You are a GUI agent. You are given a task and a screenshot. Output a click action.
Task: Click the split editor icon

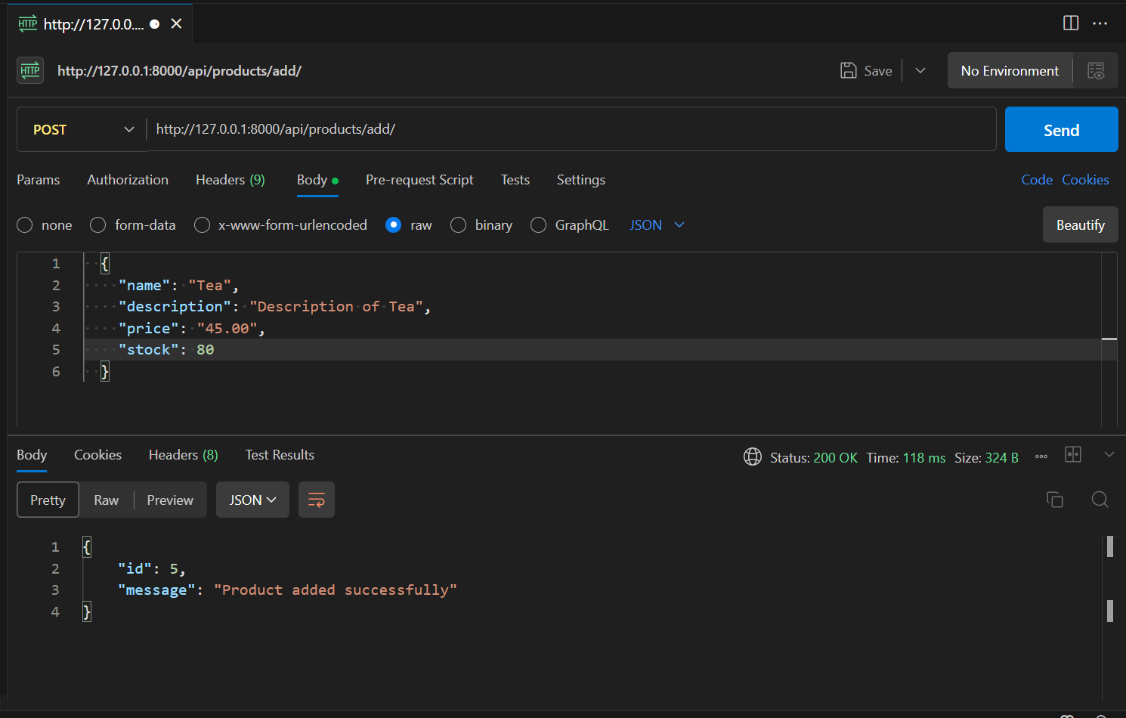1071,23
